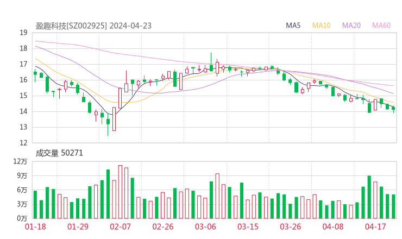Click the 13 price axis label

tap(23, 127)
